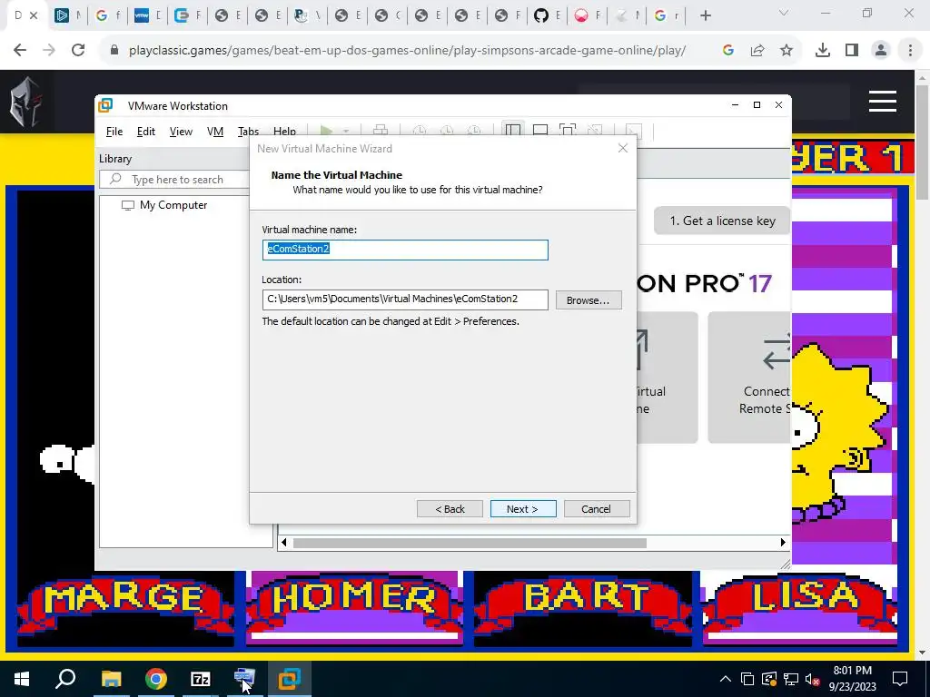Click the helmet site logo

(26, 102)
